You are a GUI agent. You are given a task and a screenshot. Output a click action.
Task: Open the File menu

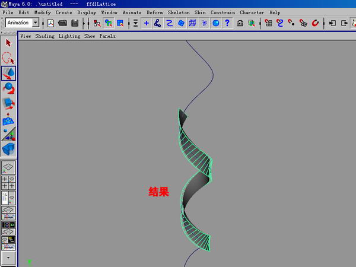(x=8, y=12)
